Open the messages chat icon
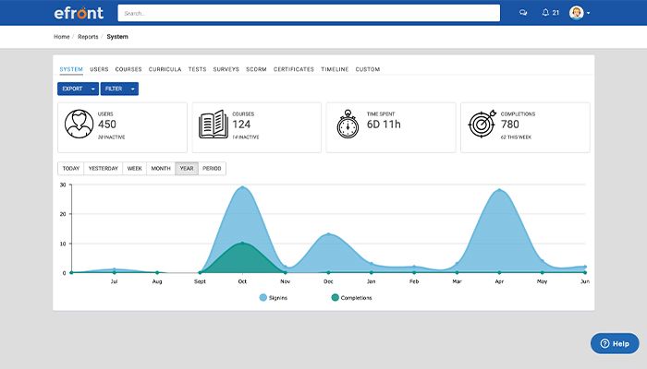Image resolution: width=647 pixels, height=369 pixels. [x=523, y=13]
